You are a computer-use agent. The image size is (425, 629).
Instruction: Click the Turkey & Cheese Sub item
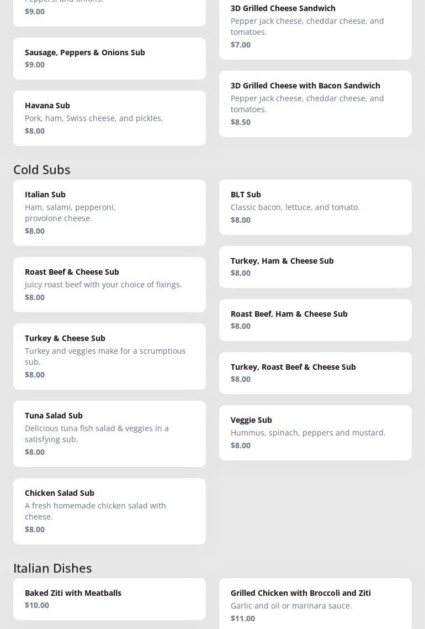coord(109,356)
